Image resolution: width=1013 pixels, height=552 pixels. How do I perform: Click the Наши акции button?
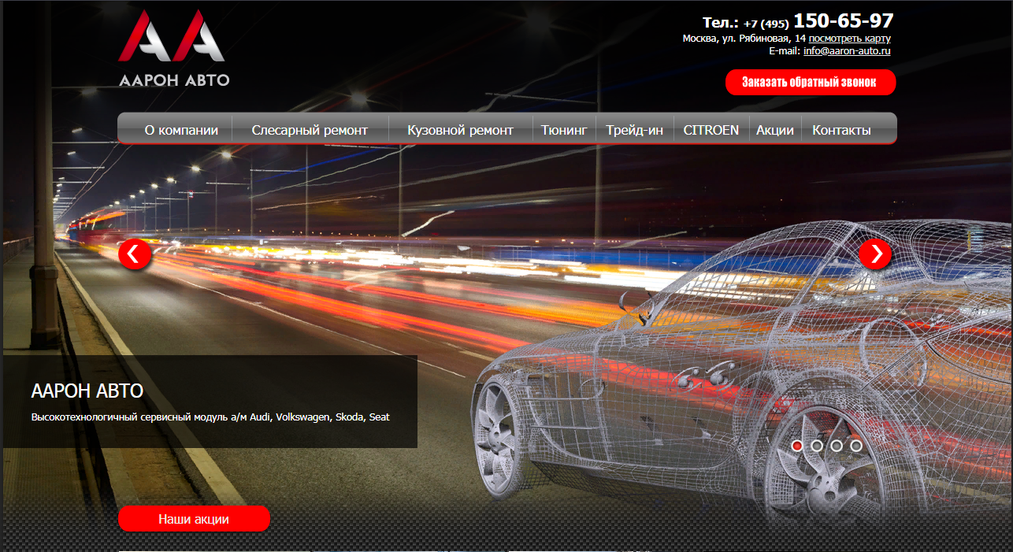click(194, 519)
